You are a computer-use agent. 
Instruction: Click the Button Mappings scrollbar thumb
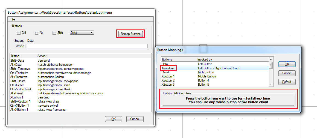pyautogui.click(x=271, y=65)
